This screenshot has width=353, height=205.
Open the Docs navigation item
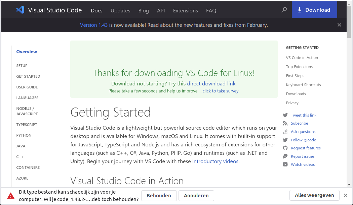96,10
